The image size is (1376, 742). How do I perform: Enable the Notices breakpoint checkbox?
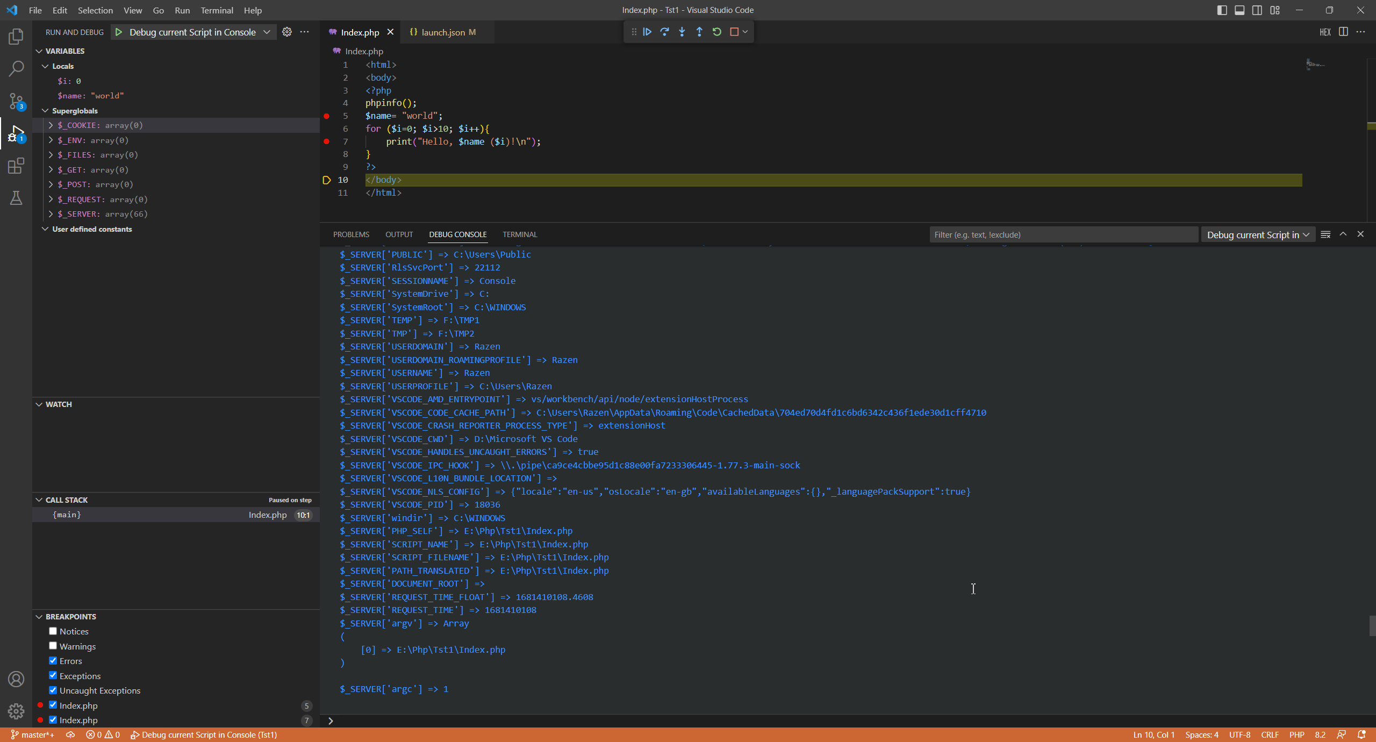(x=53, y=631)
